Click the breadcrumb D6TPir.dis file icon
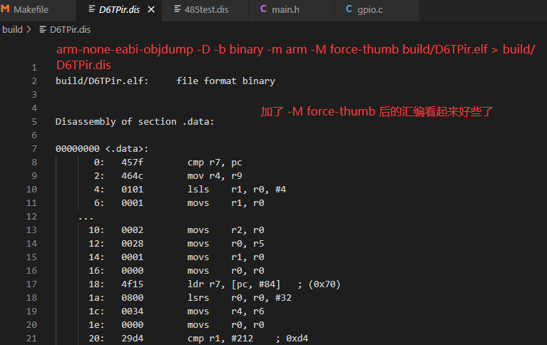 [43, 30]
